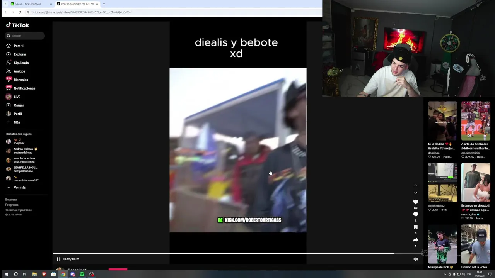This screenshot has width=495, height=278.
Task: Mute the video with speaker icon
Action: point(416,259)
